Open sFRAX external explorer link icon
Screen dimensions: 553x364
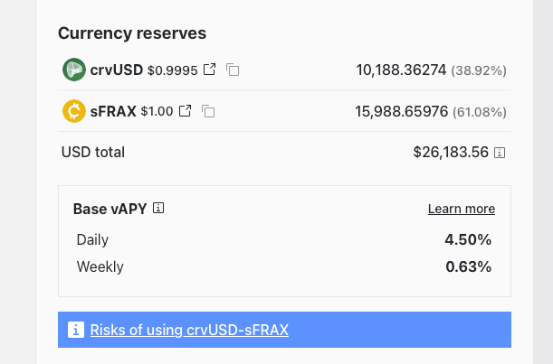coord(186,111)
